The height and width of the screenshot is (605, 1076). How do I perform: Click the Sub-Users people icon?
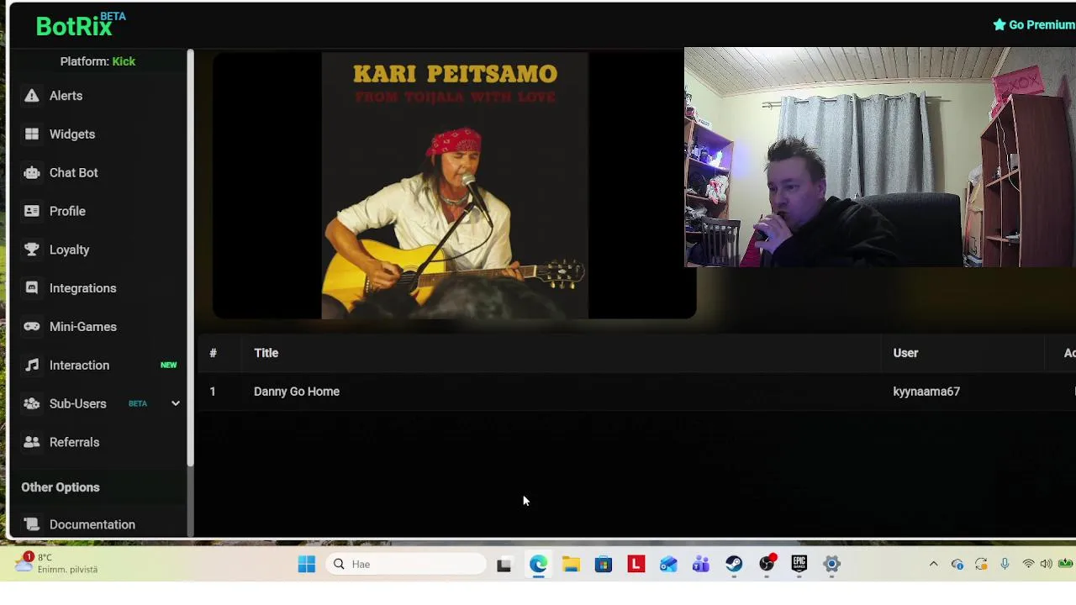pos(32,404)
